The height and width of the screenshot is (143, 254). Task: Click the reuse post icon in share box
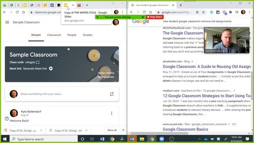click(112, 94)
